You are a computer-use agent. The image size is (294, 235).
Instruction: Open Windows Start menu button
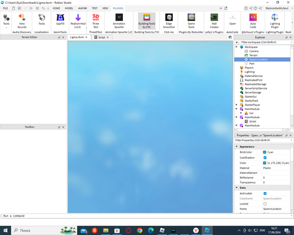coord(5,230)
